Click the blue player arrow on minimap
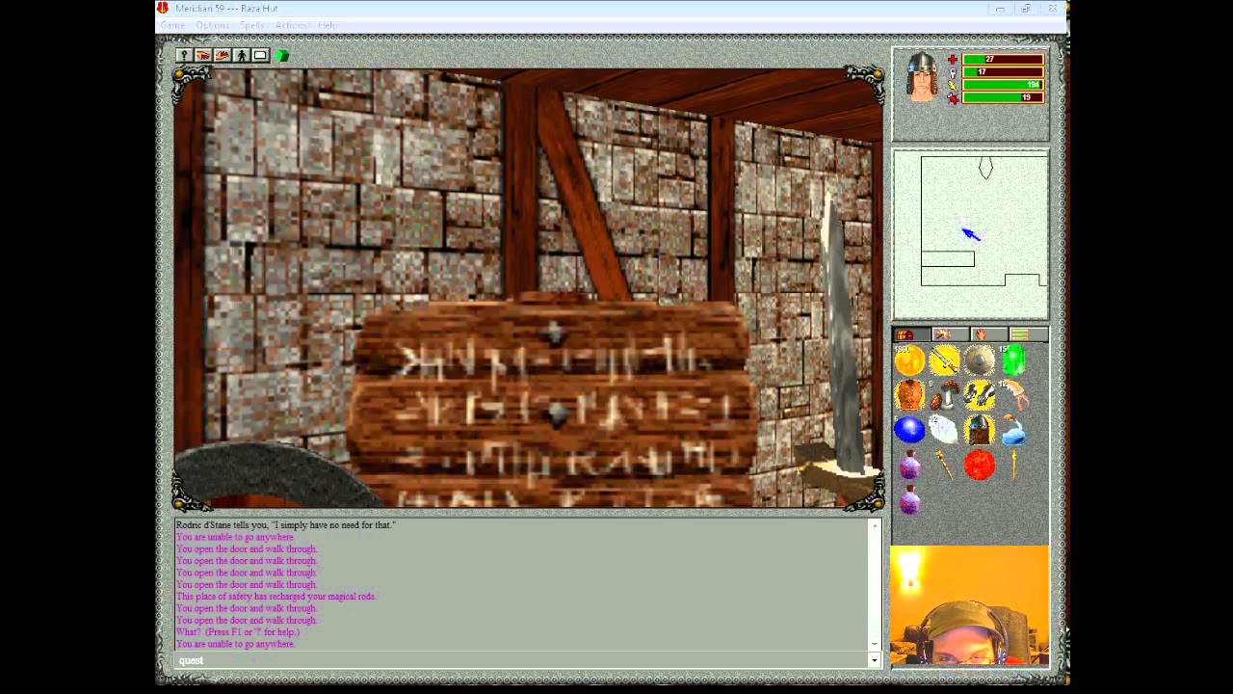Screen dimensions: 1233x694 (x=971, y=233)
